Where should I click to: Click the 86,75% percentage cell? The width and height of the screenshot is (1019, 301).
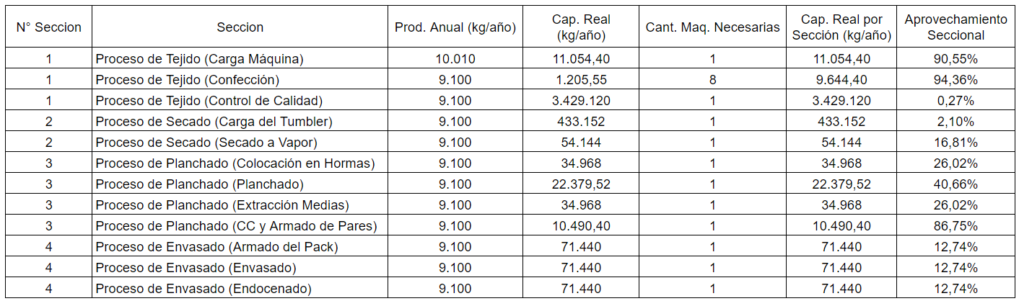pyautogui.click(x=955, y=226)
